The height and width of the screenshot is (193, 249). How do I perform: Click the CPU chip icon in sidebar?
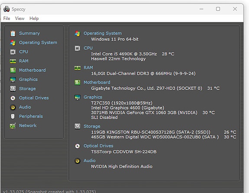coord(13,52)
